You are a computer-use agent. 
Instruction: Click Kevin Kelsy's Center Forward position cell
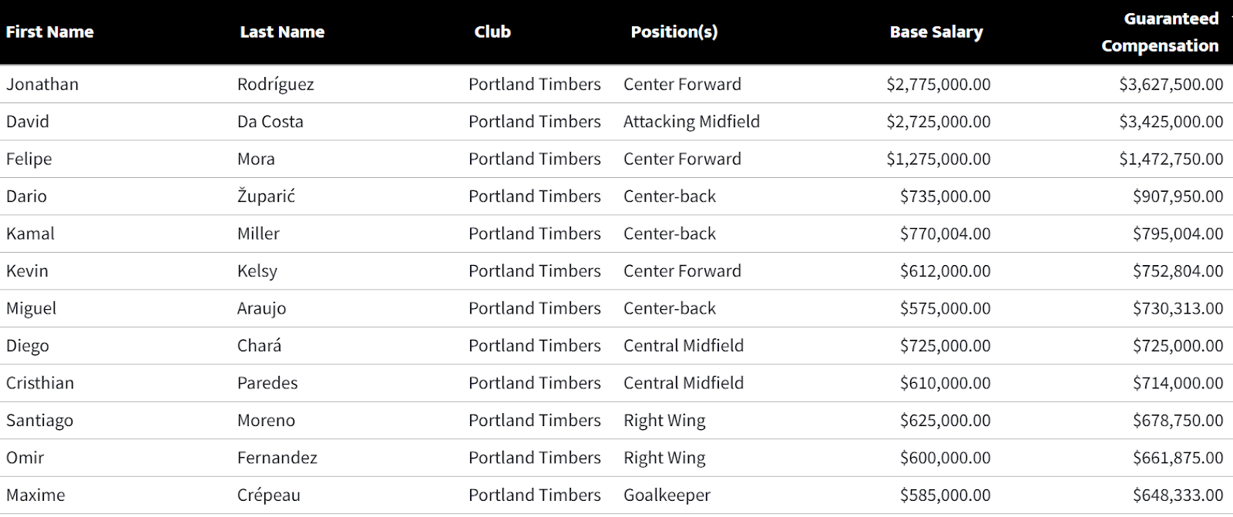pos(682,271)
